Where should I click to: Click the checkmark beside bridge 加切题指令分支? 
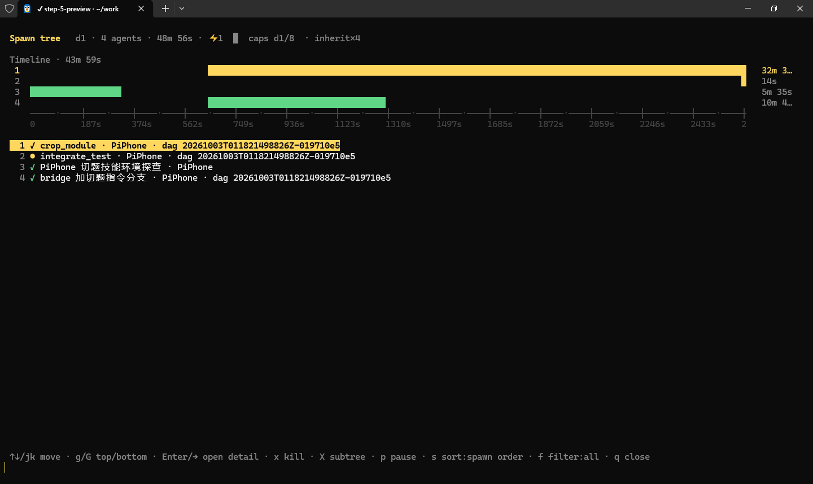coord(33,178)
